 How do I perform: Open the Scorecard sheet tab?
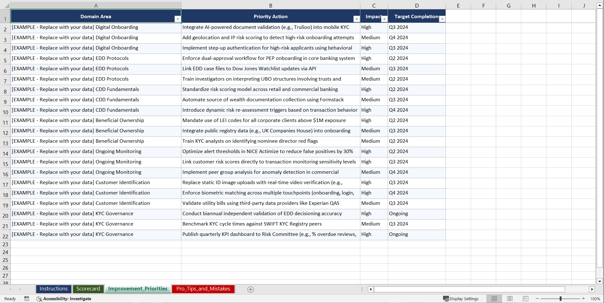coord(88,289)
